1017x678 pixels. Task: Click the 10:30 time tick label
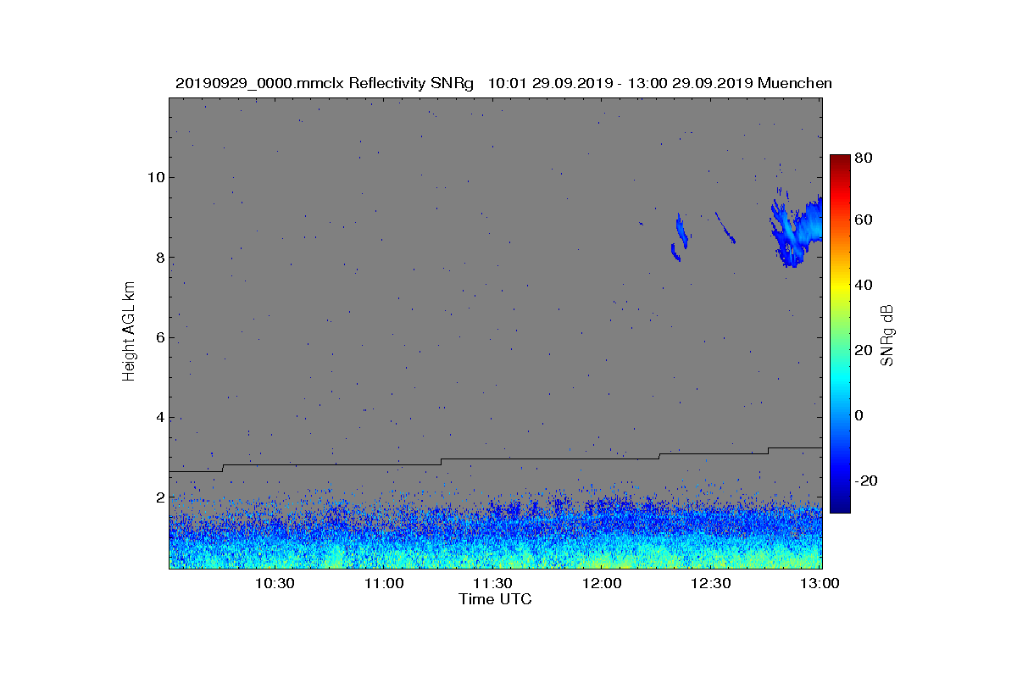(275, 583)
